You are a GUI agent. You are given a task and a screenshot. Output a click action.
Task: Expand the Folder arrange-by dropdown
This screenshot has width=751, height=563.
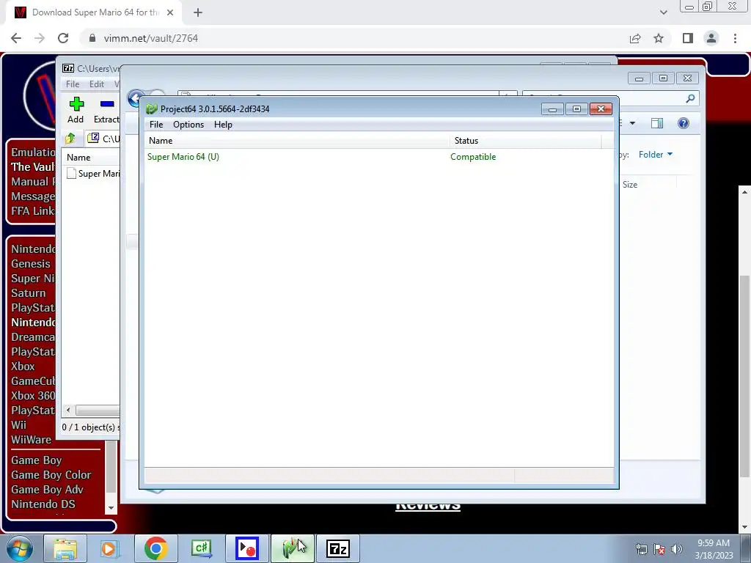point(655,155)
